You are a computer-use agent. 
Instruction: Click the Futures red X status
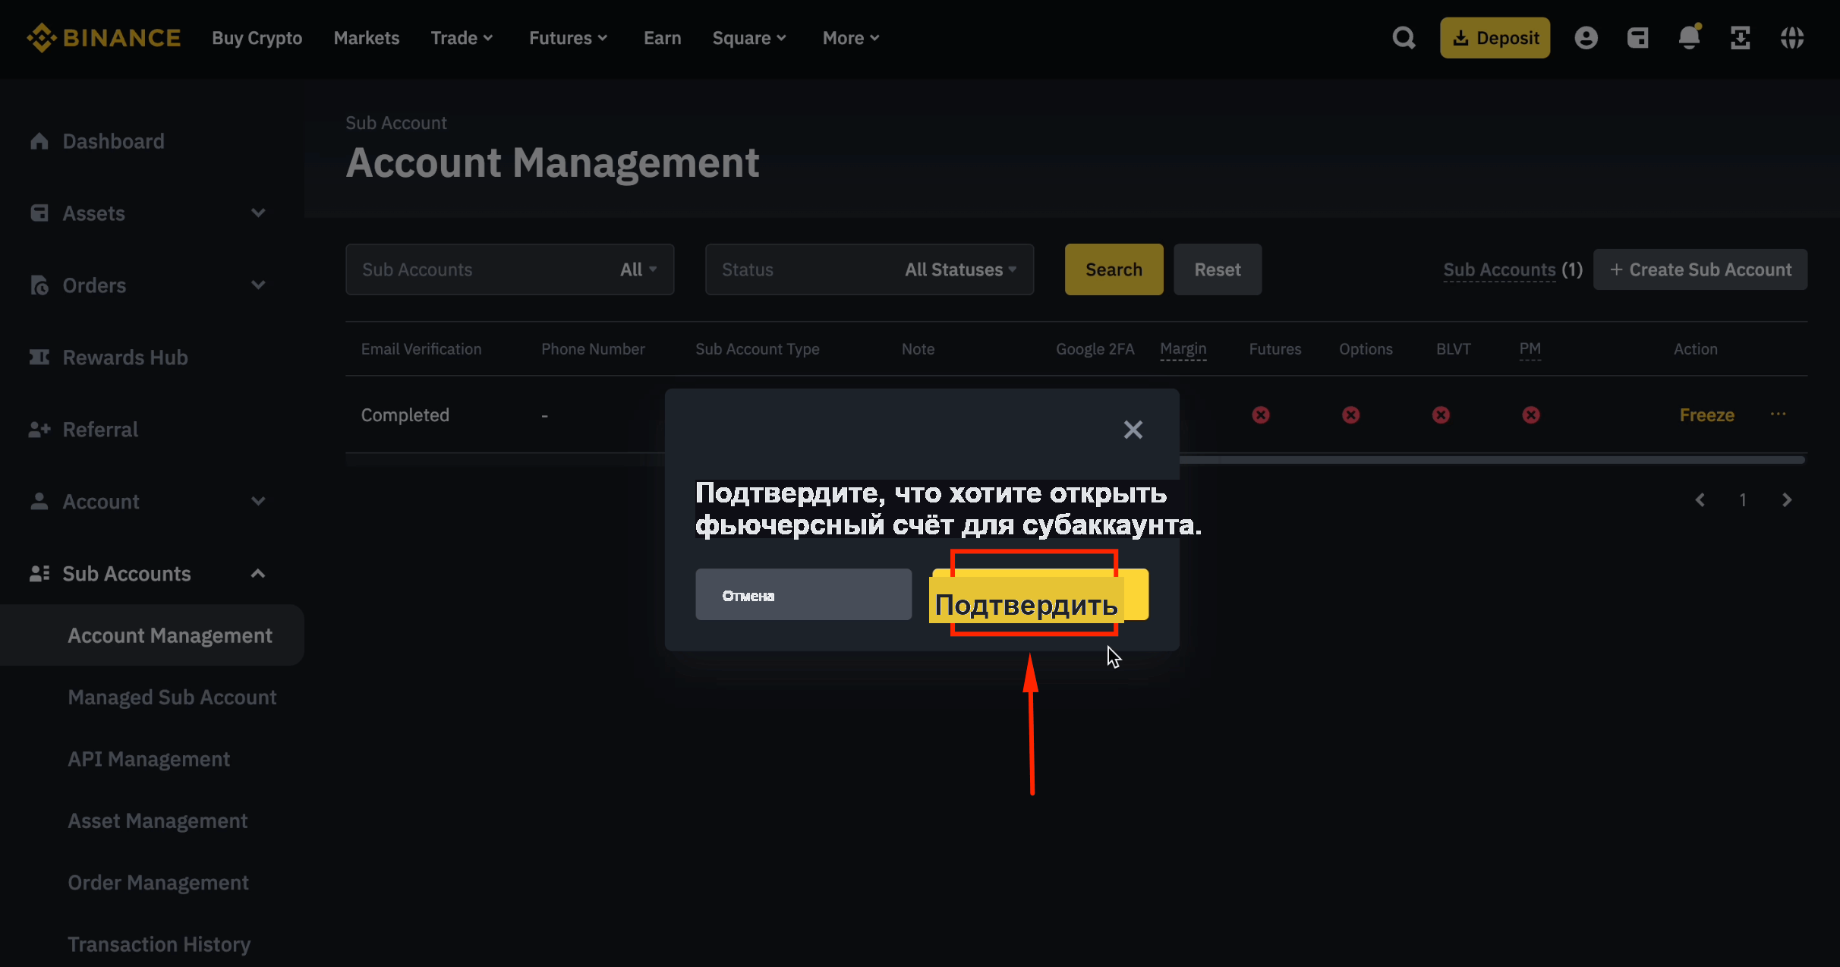coord(1261,415)
